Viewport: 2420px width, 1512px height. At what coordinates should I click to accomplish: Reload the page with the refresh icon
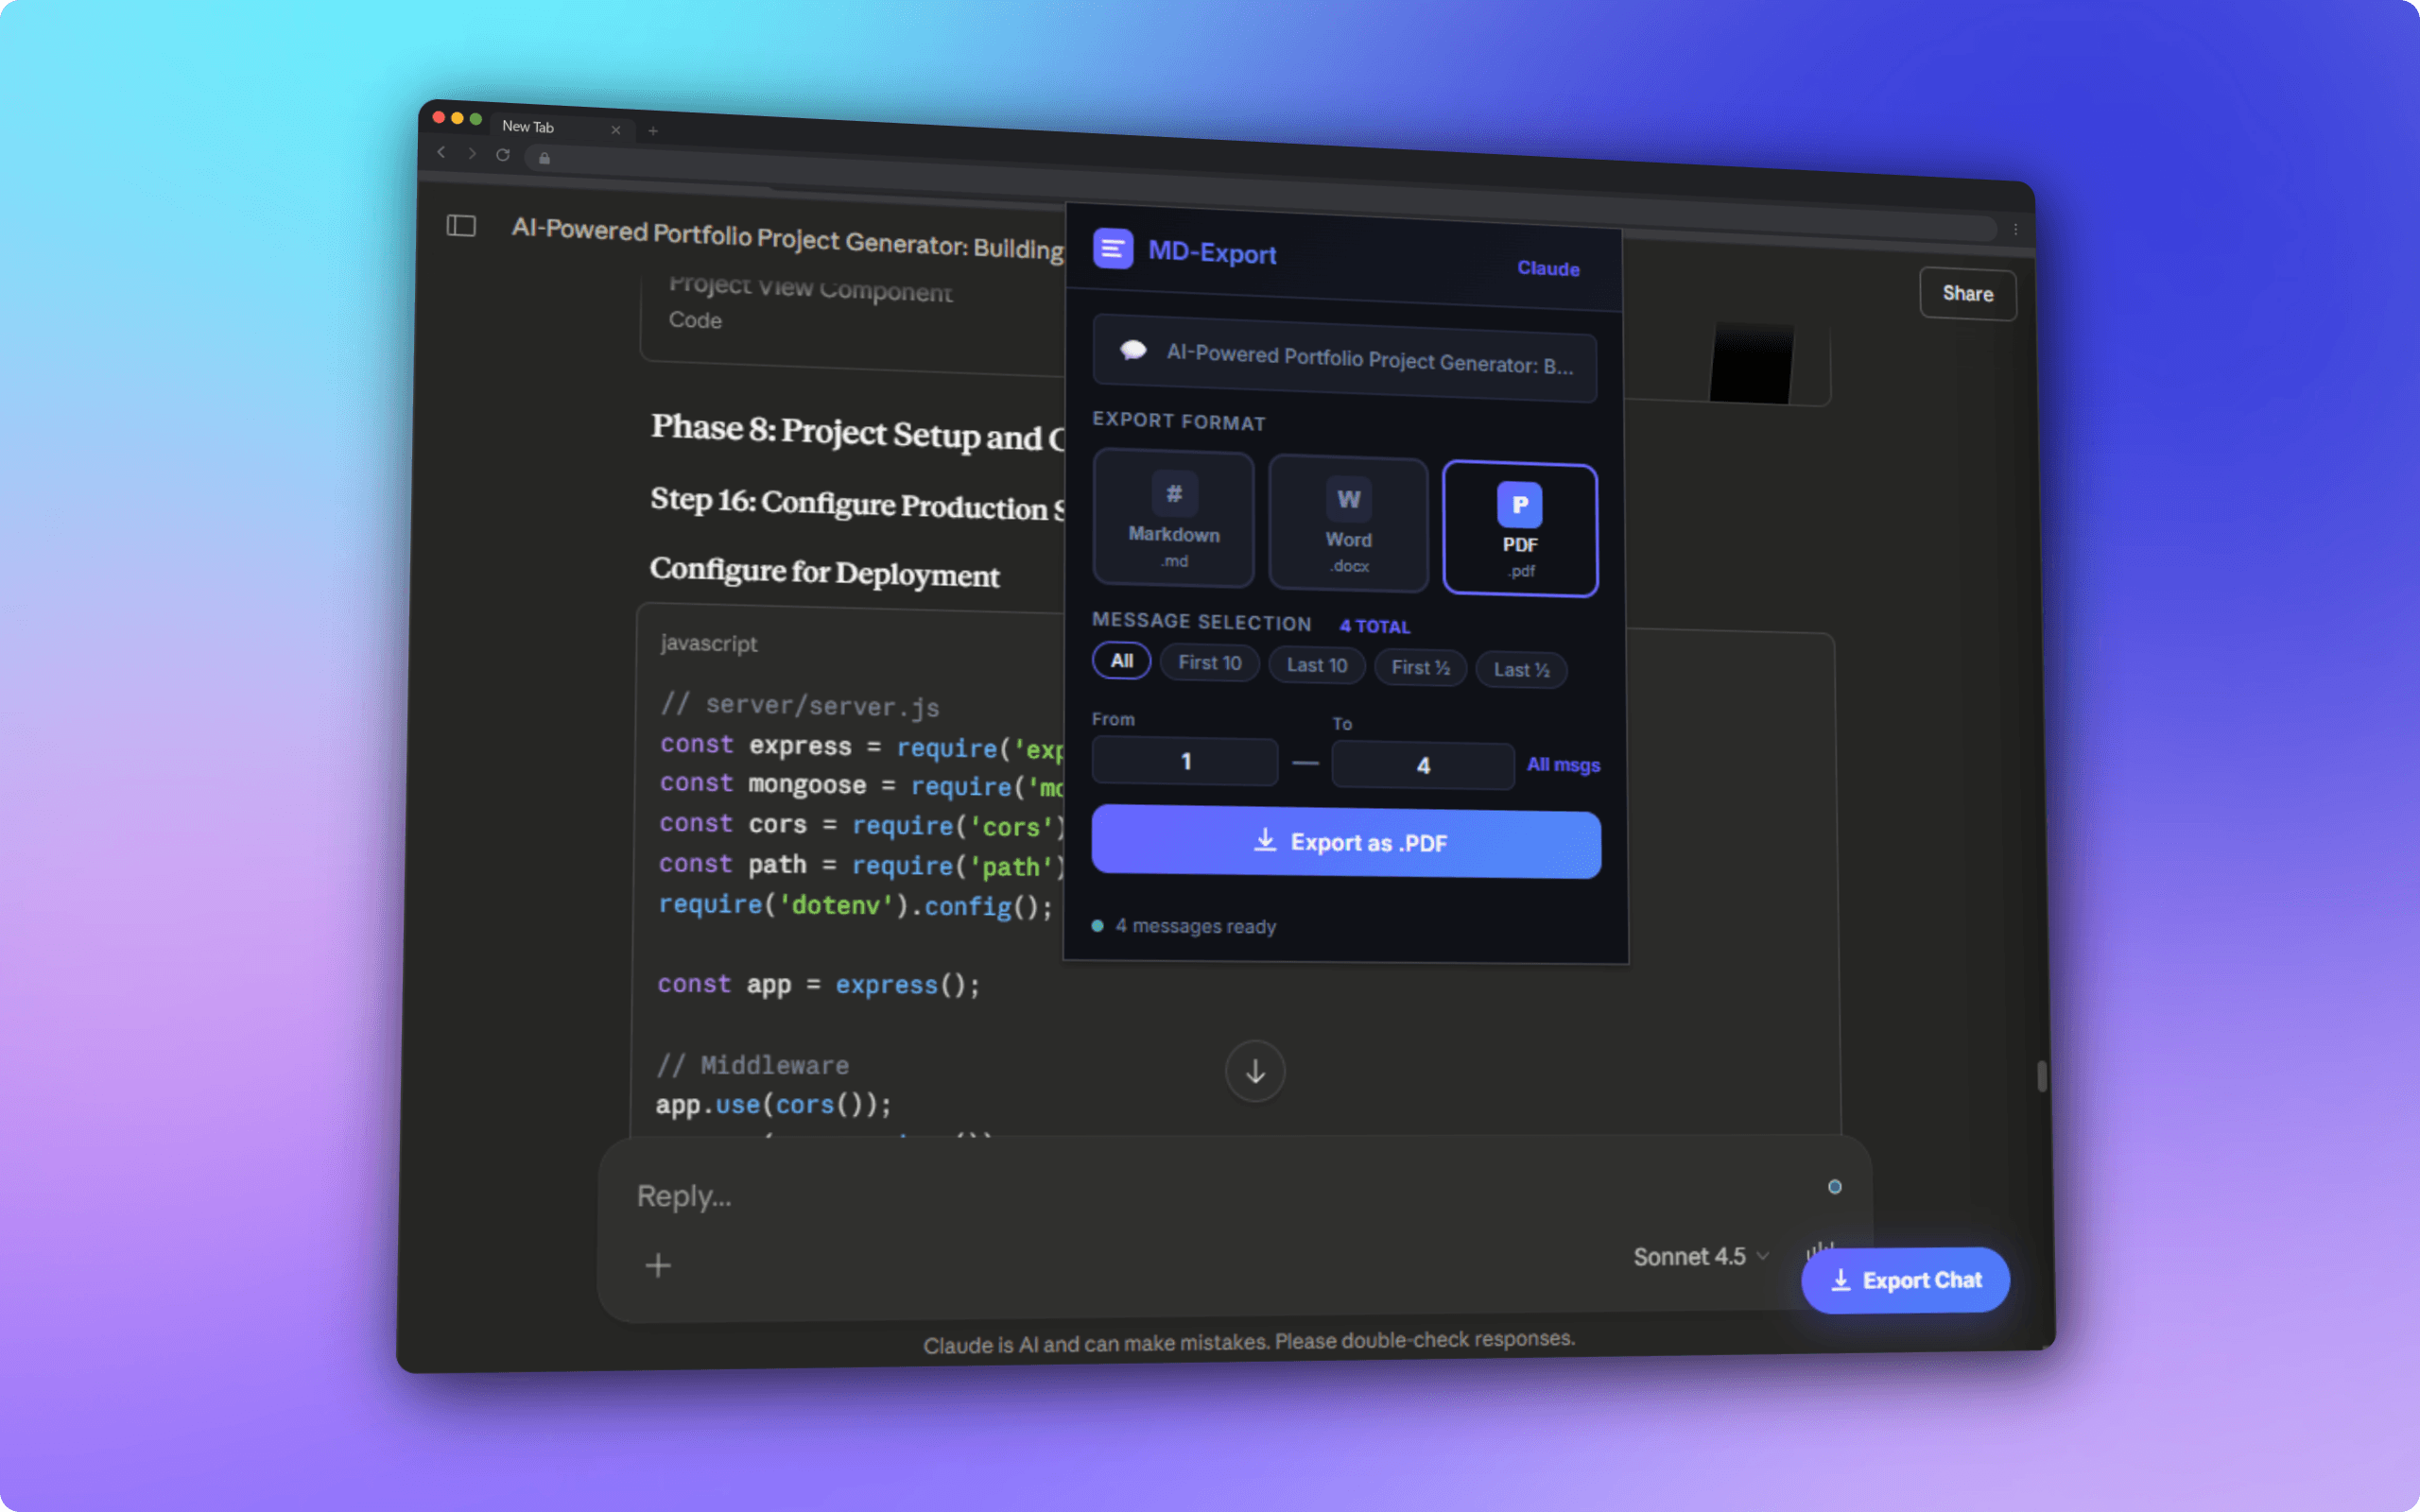tap(503, 155)
